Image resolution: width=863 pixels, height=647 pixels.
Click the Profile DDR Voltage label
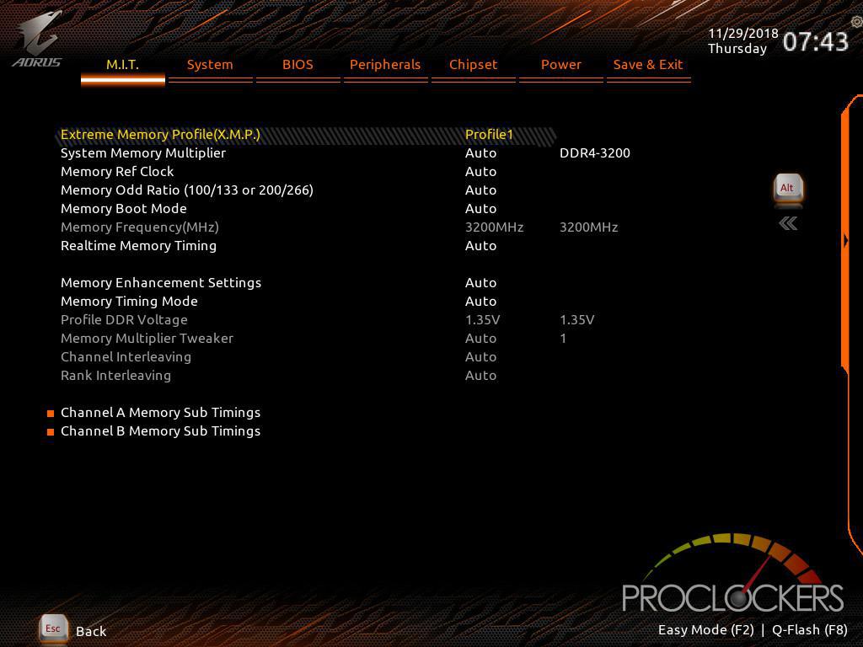(125, 320)
